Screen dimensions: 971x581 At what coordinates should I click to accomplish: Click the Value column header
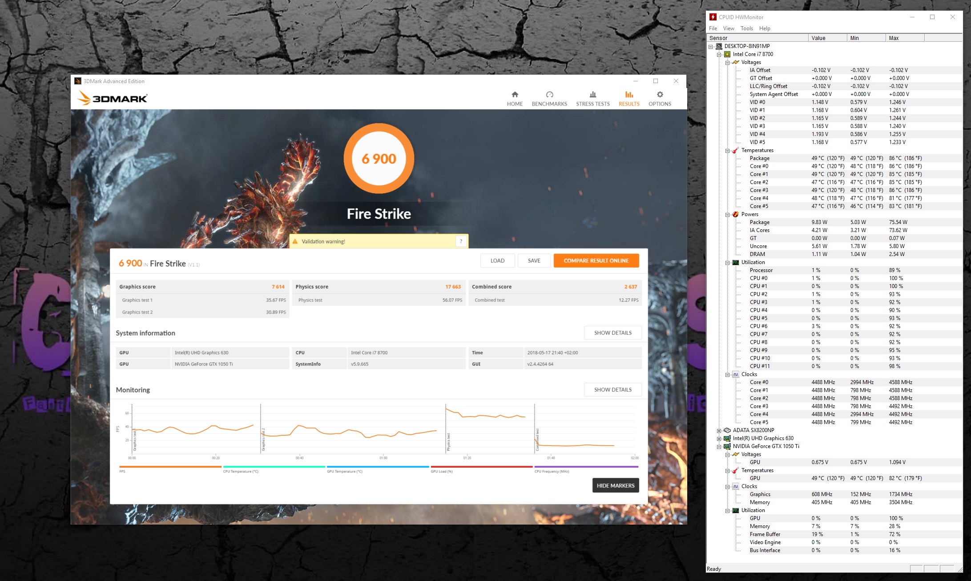pos(828,38)
